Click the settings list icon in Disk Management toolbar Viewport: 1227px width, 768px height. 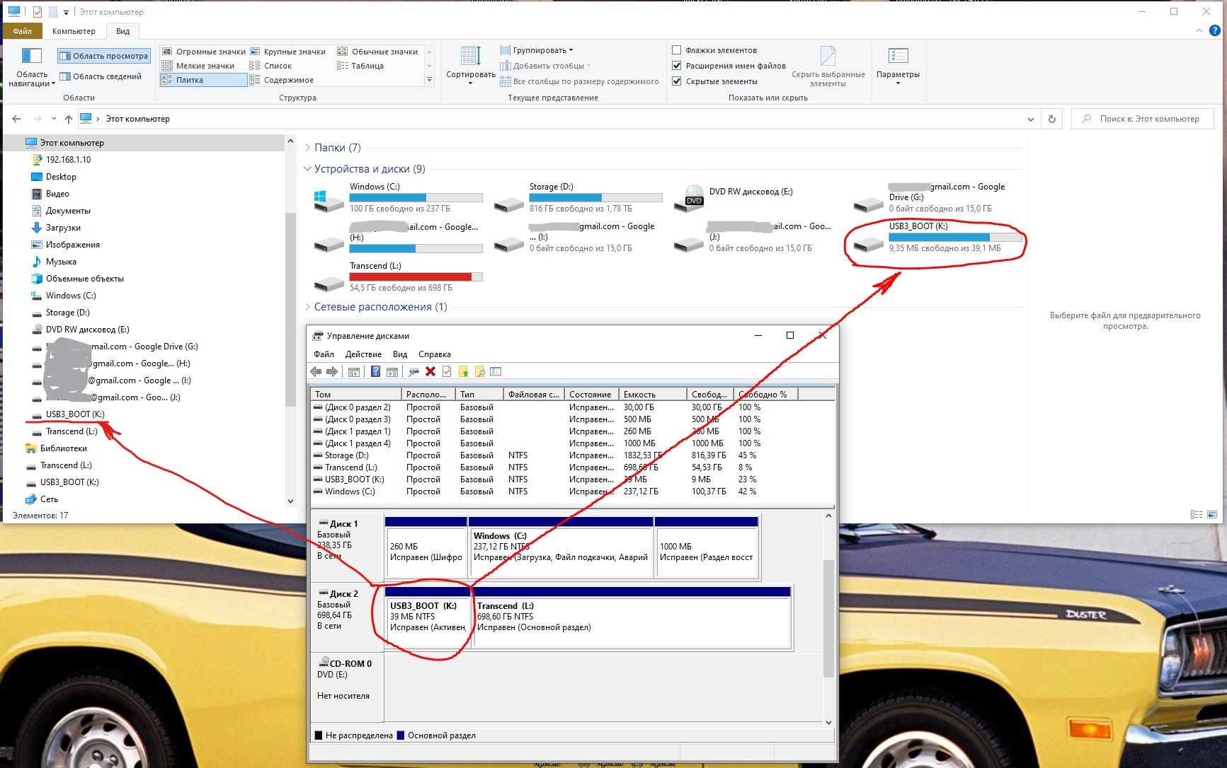pyautogui.click(x=496, y=372)
